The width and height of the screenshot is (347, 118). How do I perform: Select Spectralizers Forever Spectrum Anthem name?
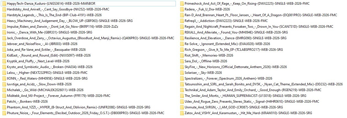tap(228, 78)
